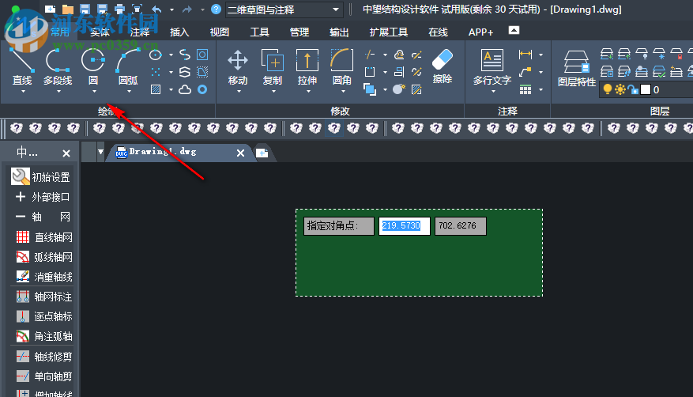Switch to the 注释 ribbon tab
The height and width of the screenshot is (397, 693).
[140, 32]
